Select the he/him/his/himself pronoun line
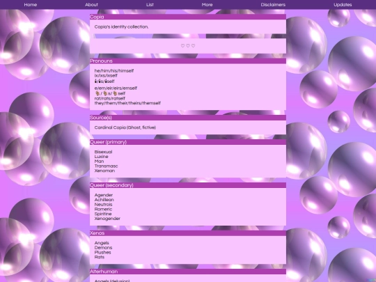This screenshot has width=376, height=282. (114, 71)
